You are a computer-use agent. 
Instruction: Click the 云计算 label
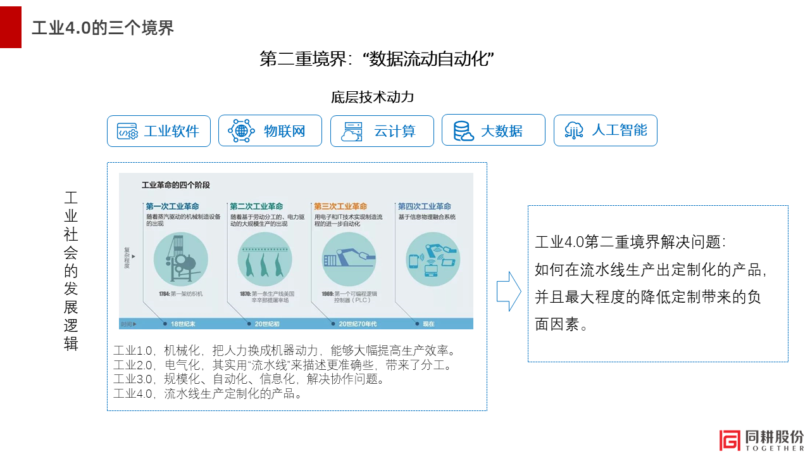point(395,131)
